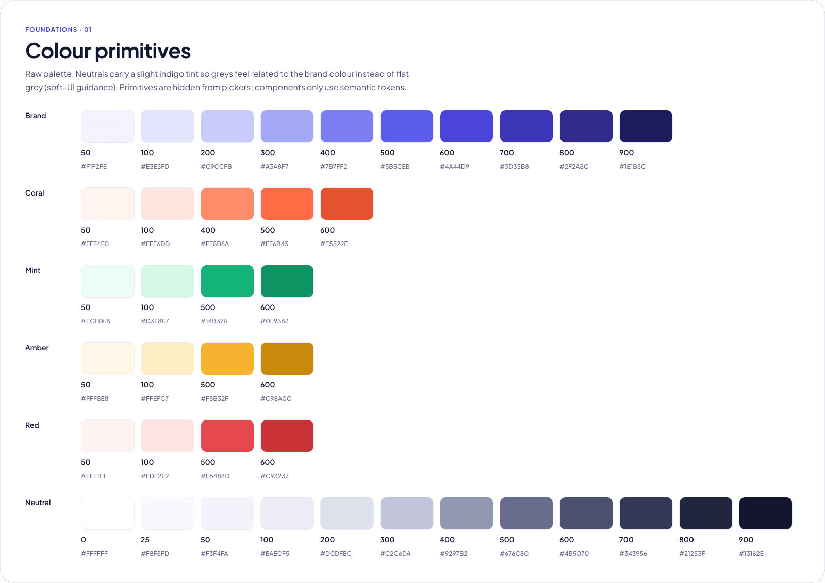The width and height of the screenshot is (825, 583).
Task: Pick the Amber 600 swatch
Action: [x=287, y=359]
